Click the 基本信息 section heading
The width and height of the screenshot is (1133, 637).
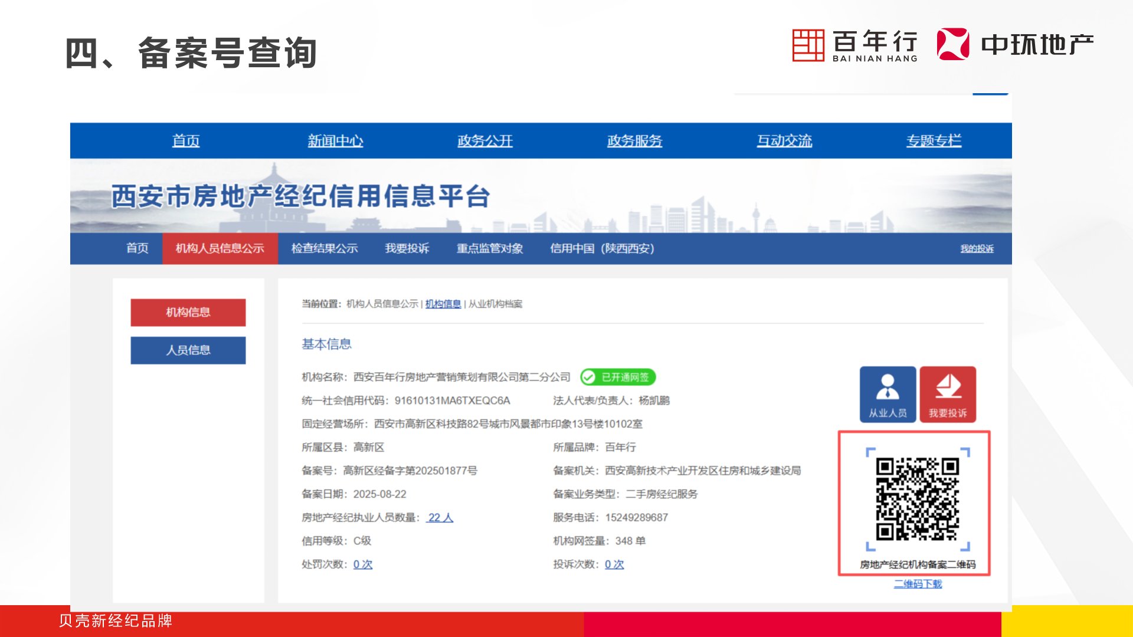pos(326,344)
